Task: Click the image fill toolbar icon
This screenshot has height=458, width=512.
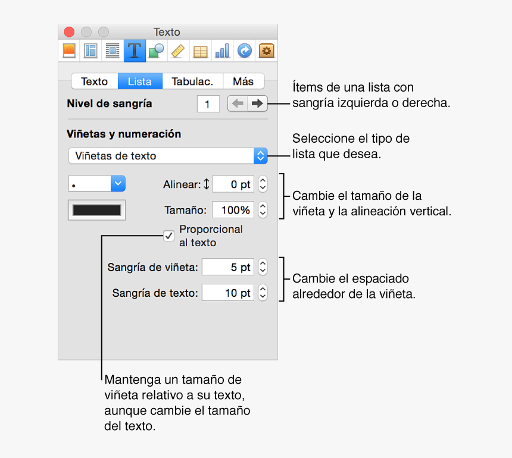Action: coord(68,51)
